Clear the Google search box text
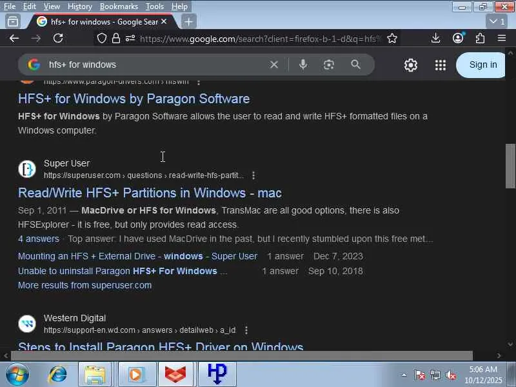This screenshot has width=516, height=387. [273, 64]
